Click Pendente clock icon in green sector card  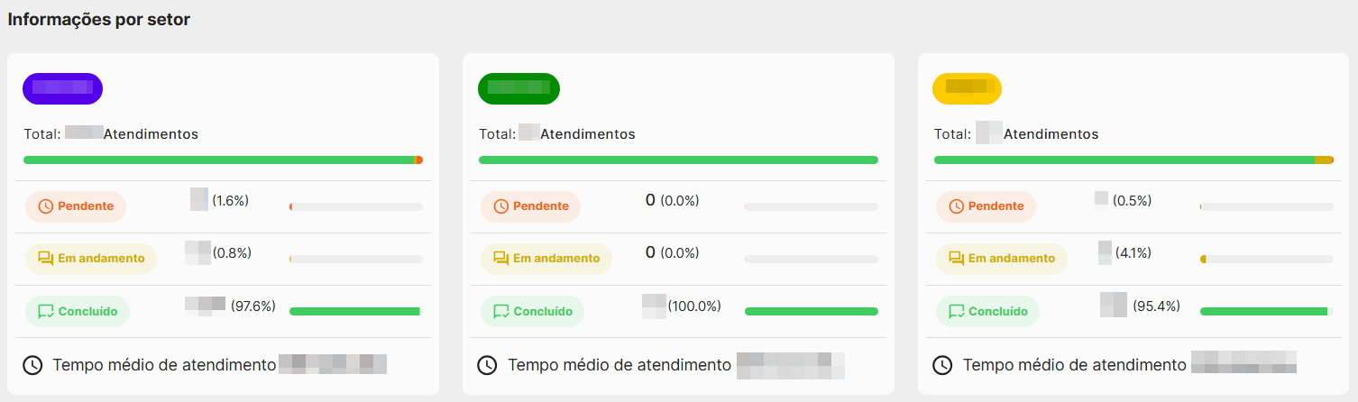tap(502, 206)
